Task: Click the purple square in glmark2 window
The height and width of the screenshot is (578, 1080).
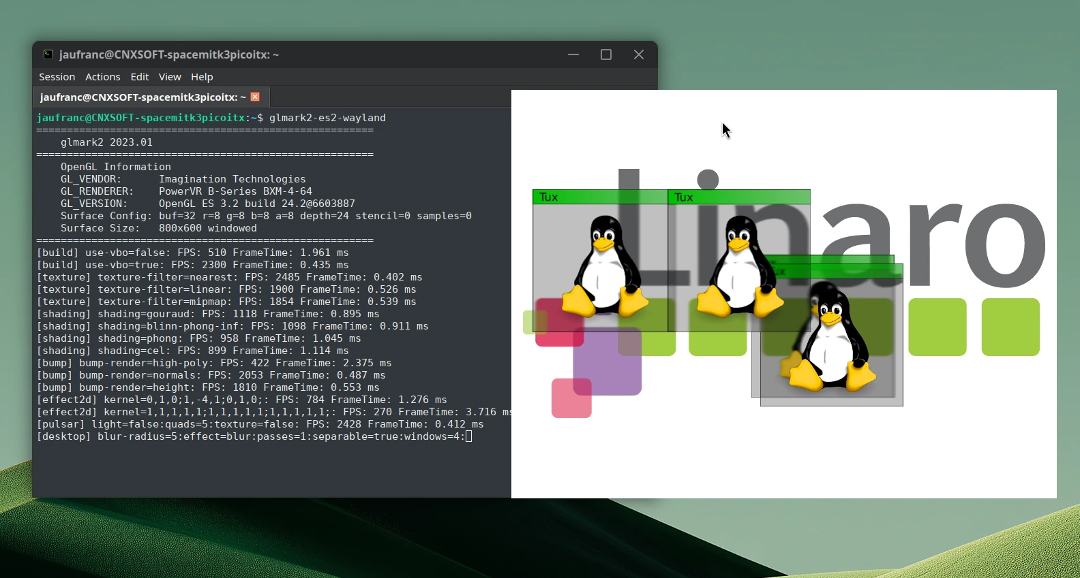Action: (x=607, y=361)
